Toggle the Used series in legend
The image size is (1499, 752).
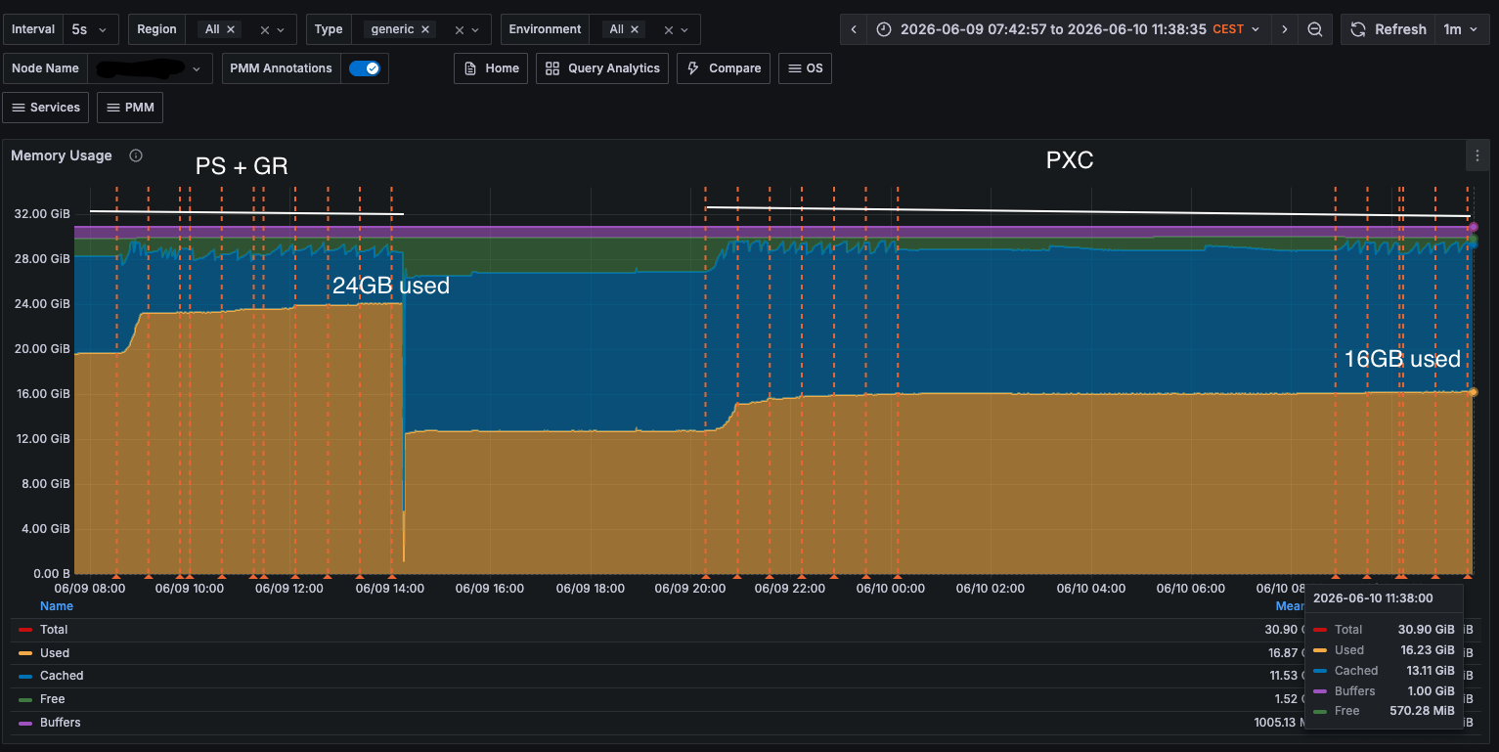[x=55, y=653]
